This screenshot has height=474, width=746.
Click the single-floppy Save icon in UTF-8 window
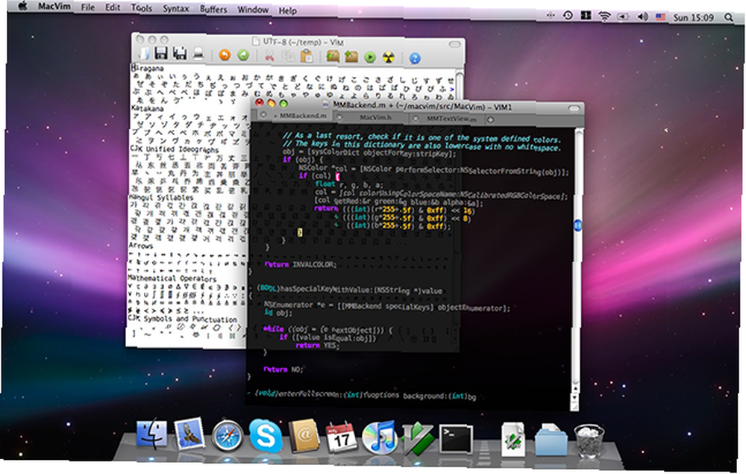click(x=161, y=53)
